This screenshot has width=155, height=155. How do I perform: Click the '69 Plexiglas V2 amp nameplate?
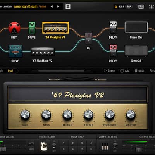(x=78, y=95)
